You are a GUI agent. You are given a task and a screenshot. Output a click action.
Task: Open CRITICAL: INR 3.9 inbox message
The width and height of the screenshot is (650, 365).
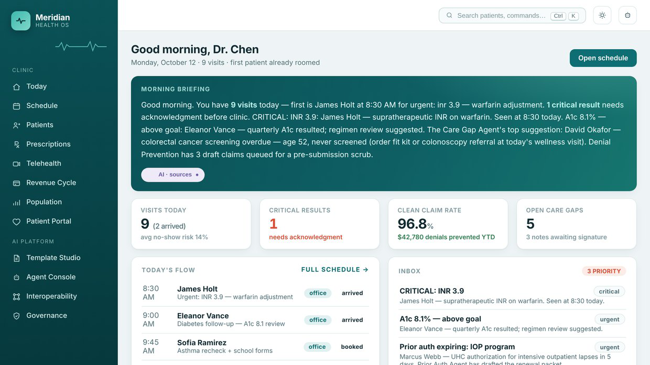coord(512,296)
